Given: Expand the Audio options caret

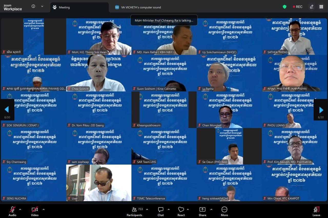Looking at the screenshot, I should 20,210.
